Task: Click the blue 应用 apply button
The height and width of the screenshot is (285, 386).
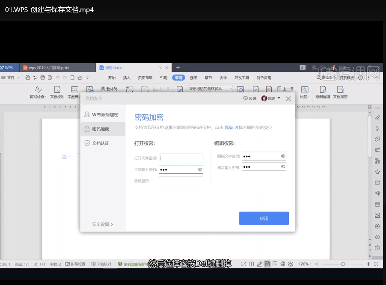Action: tap(264, 218)
